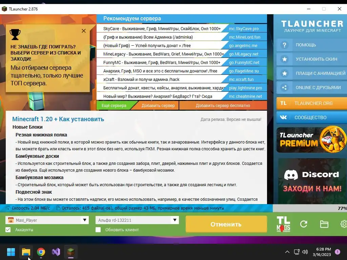The image size is (347, 260).
Task: Select xCraft - Взломай и получи админа row
Action: (x=141, y=79)
